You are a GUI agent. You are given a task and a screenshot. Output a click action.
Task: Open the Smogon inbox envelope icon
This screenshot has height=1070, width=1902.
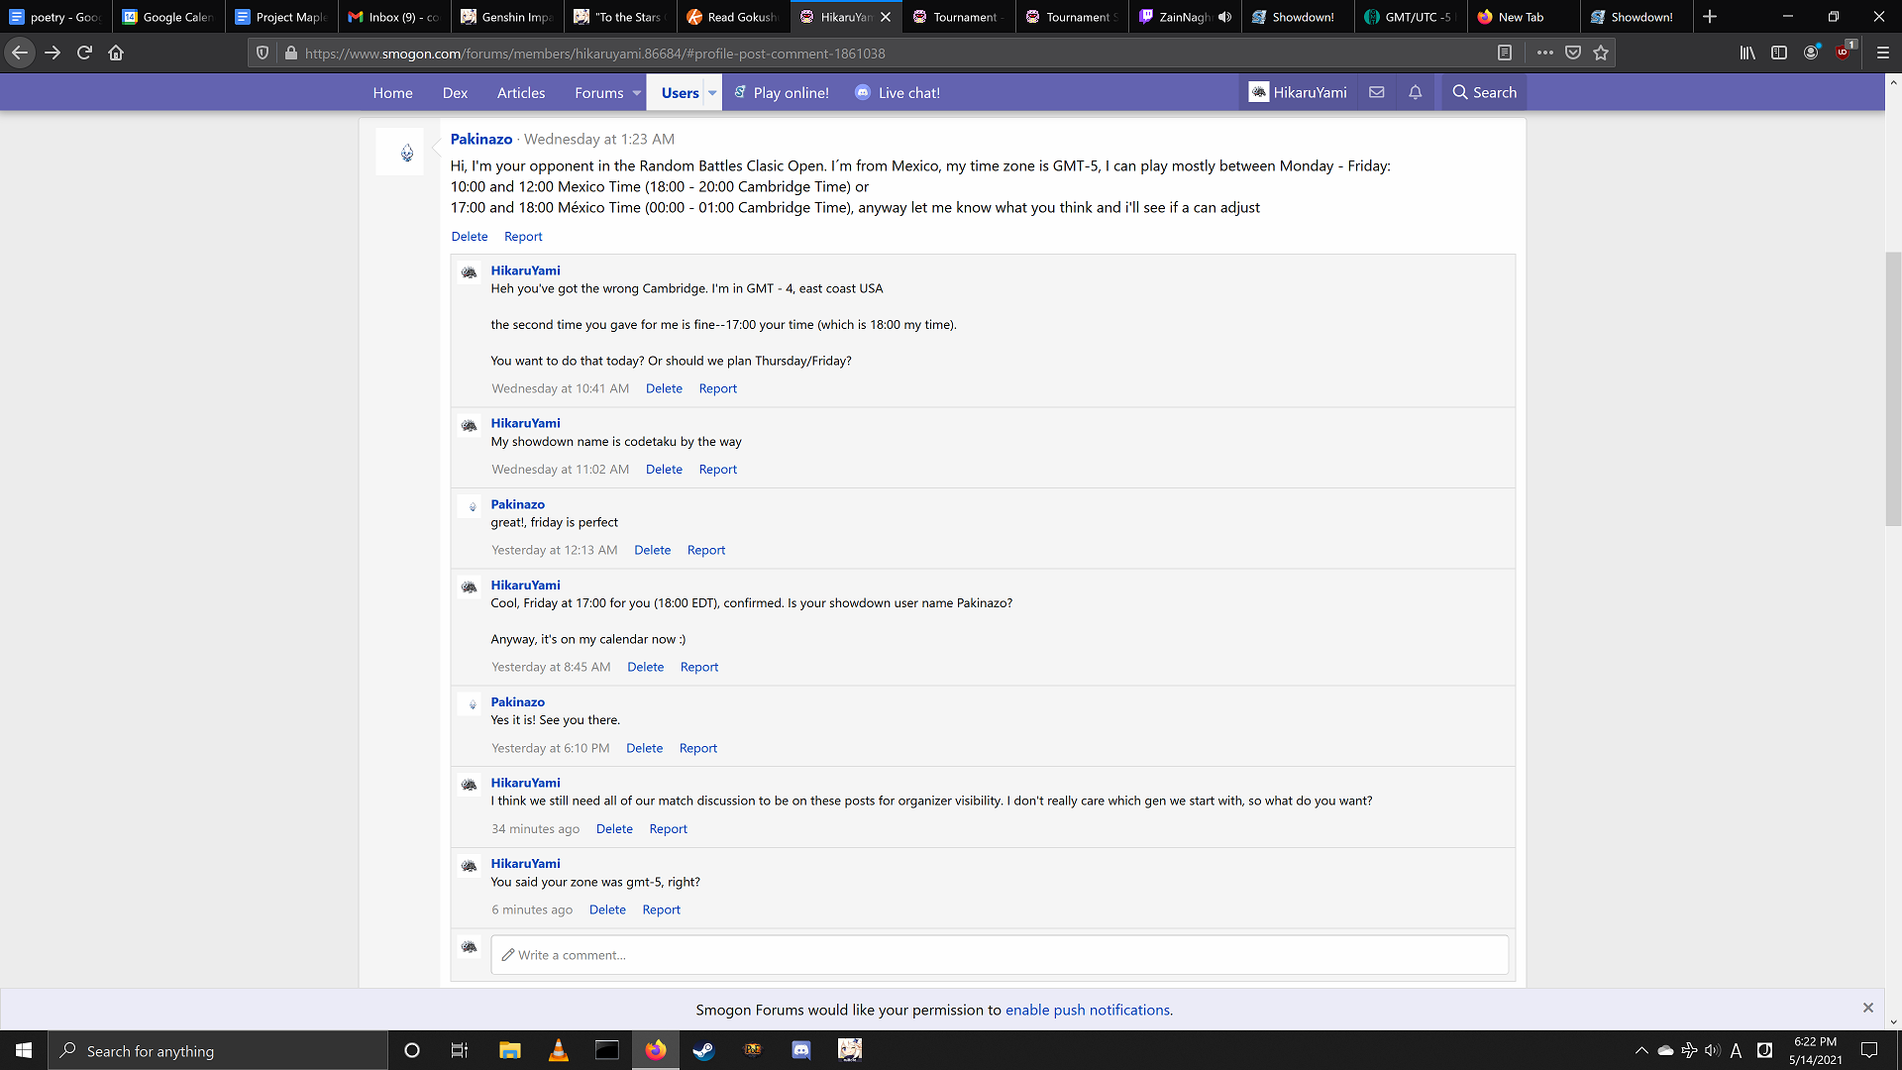coord(1376,92)
